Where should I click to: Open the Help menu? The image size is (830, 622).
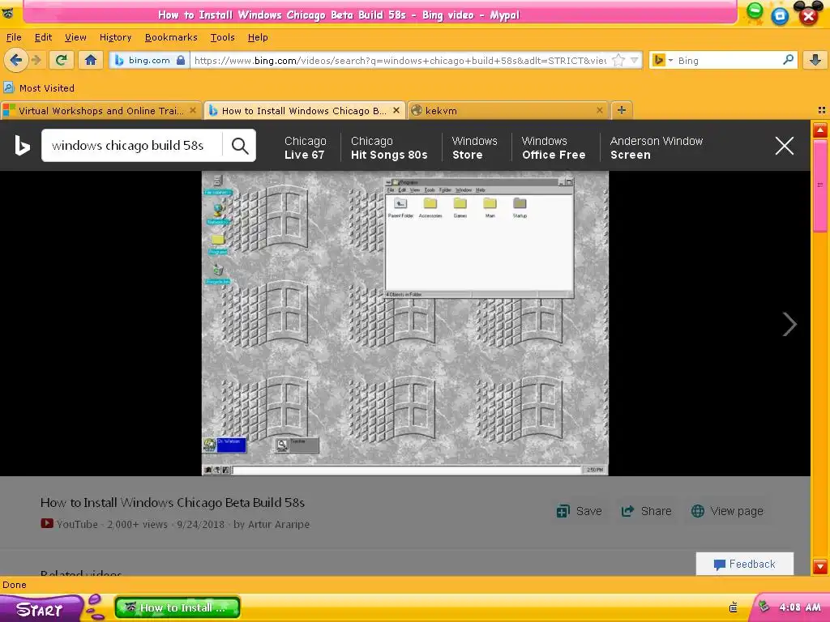(258, 37)
